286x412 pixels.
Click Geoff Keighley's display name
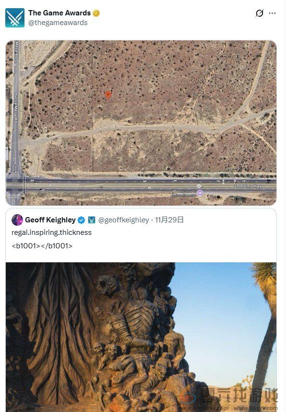[x=50, y=219]
